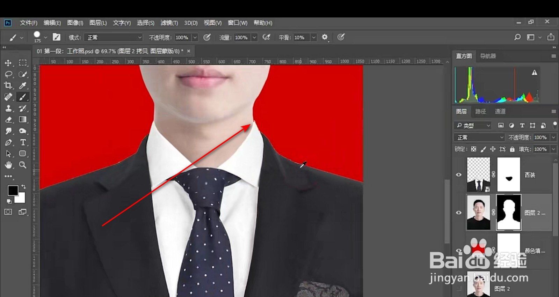
Task: Open the share icon
Action: pos(551,37)
